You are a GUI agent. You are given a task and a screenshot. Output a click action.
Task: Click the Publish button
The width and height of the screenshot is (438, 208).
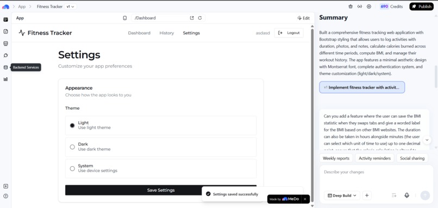click(422, 7)
